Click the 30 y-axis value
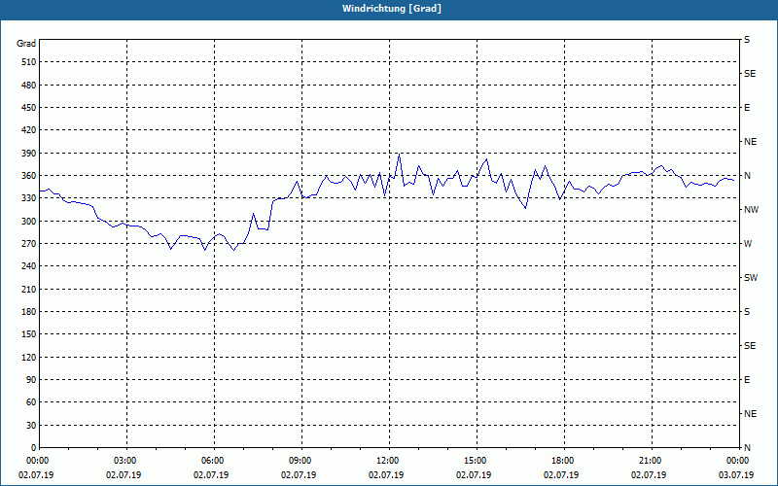 point(31,425)
